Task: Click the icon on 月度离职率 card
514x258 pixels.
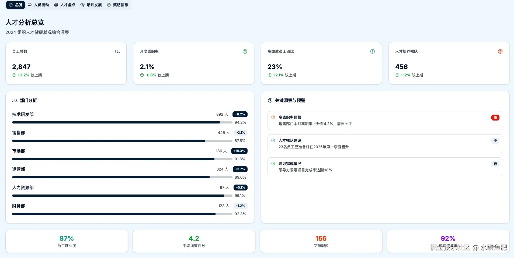Action: (245, 51)
